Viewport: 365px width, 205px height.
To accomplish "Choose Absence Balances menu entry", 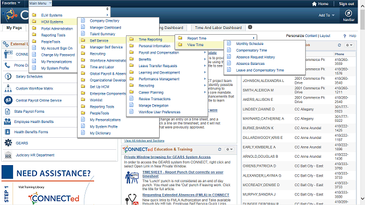I will 250,63.
